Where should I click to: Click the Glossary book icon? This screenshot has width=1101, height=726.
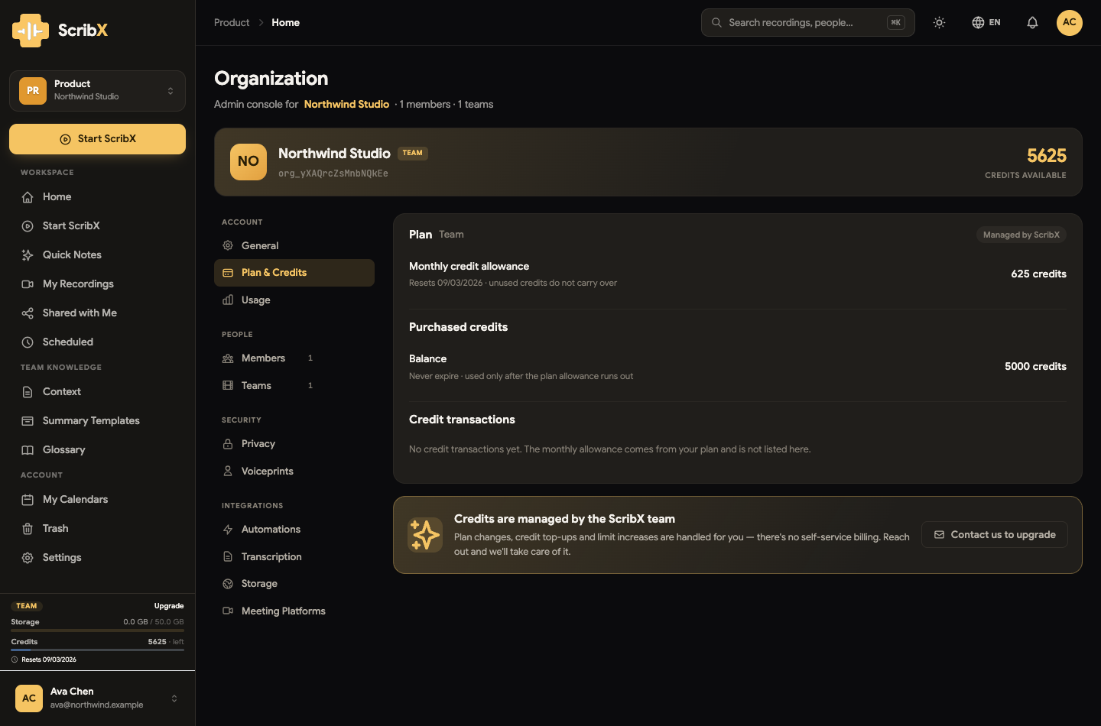tap(28, 450)
